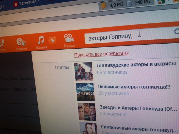This screenshot has width=179, height=134.
Task: Click the footprints news icon
Action: click(2, 43)
